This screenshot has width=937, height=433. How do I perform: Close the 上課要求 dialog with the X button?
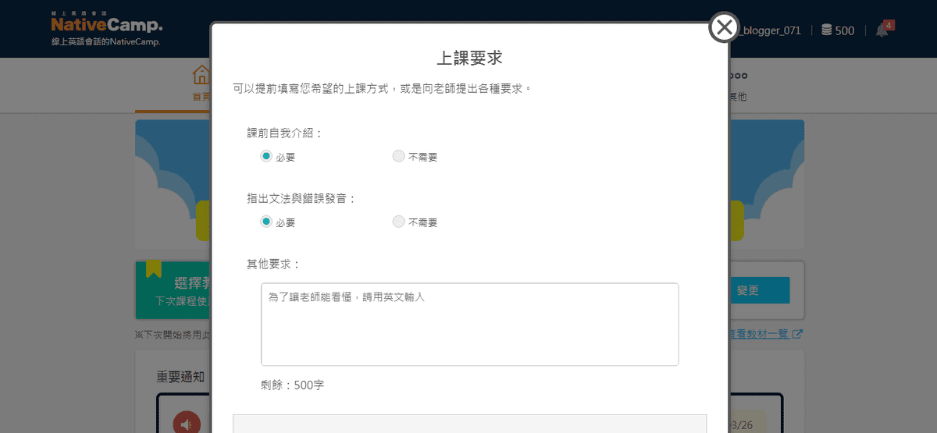click(x=724, y=28)
